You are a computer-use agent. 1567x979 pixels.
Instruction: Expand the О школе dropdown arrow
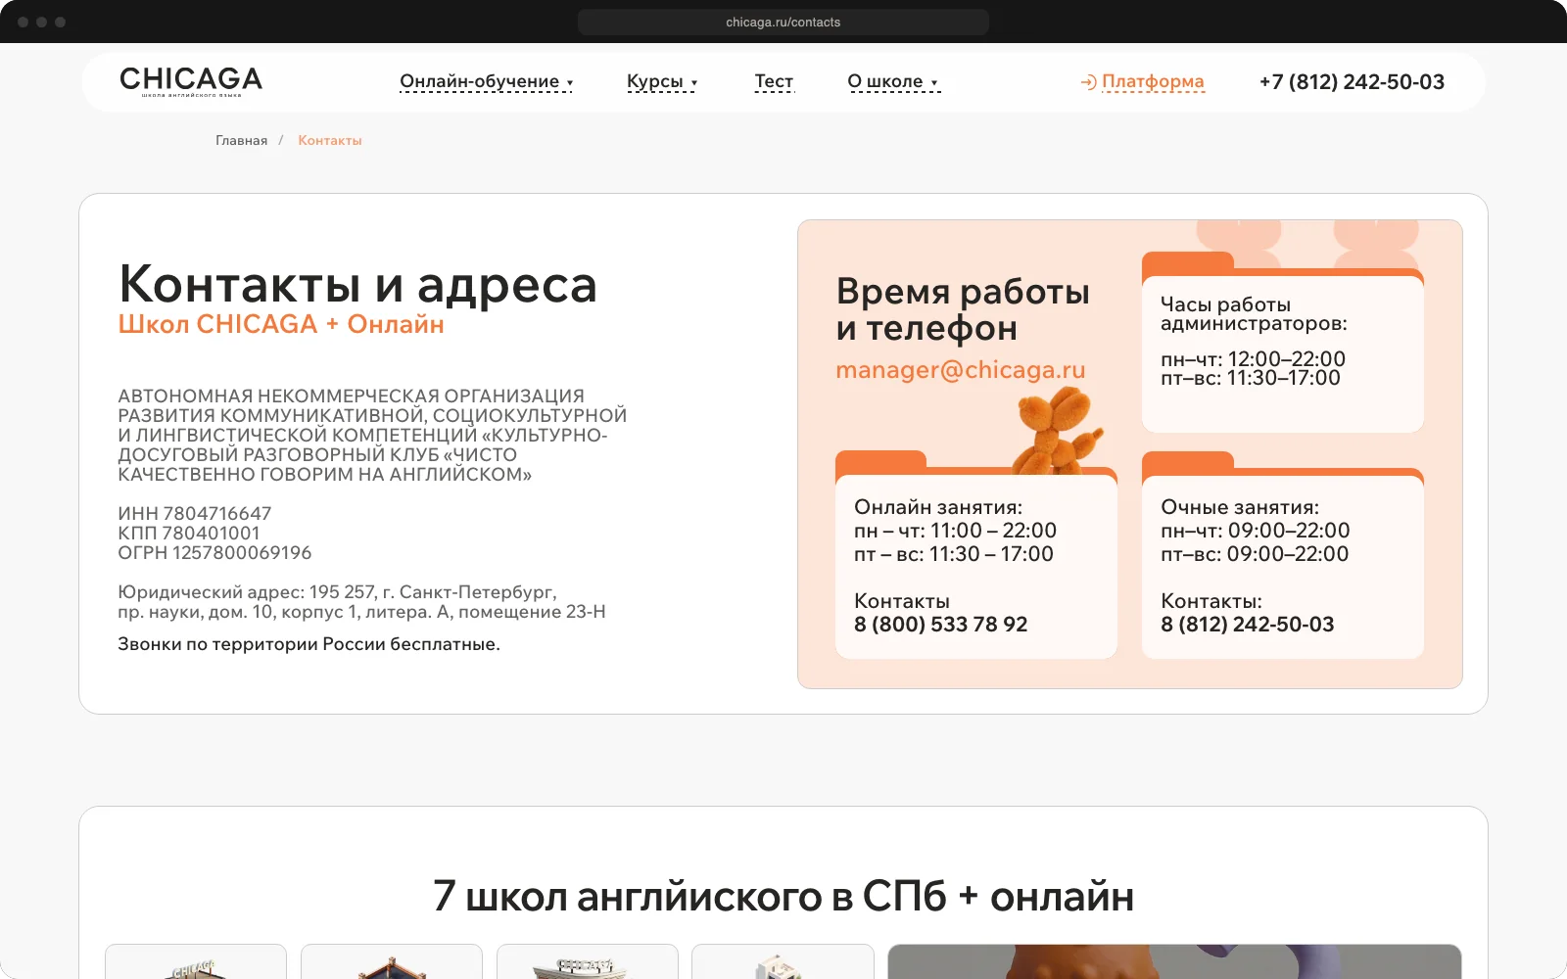click(934, 83)
